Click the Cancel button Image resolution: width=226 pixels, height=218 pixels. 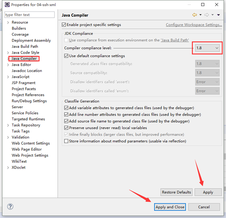(204, 207)
